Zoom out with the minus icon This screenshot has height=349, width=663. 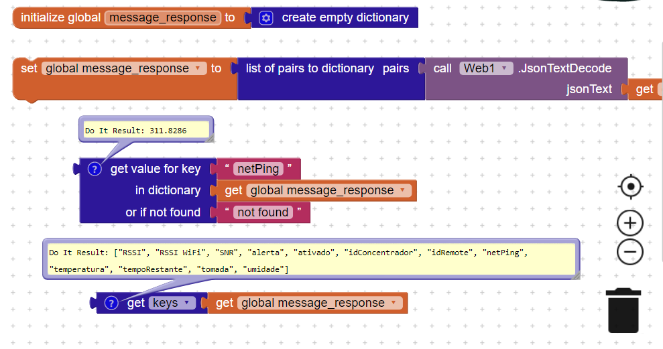[630, 253]
